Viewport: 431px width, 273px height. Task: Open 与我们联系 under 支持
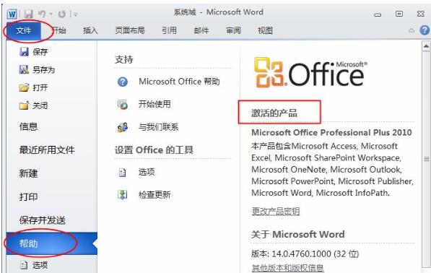pyautogui.click(x=158, y=127)
